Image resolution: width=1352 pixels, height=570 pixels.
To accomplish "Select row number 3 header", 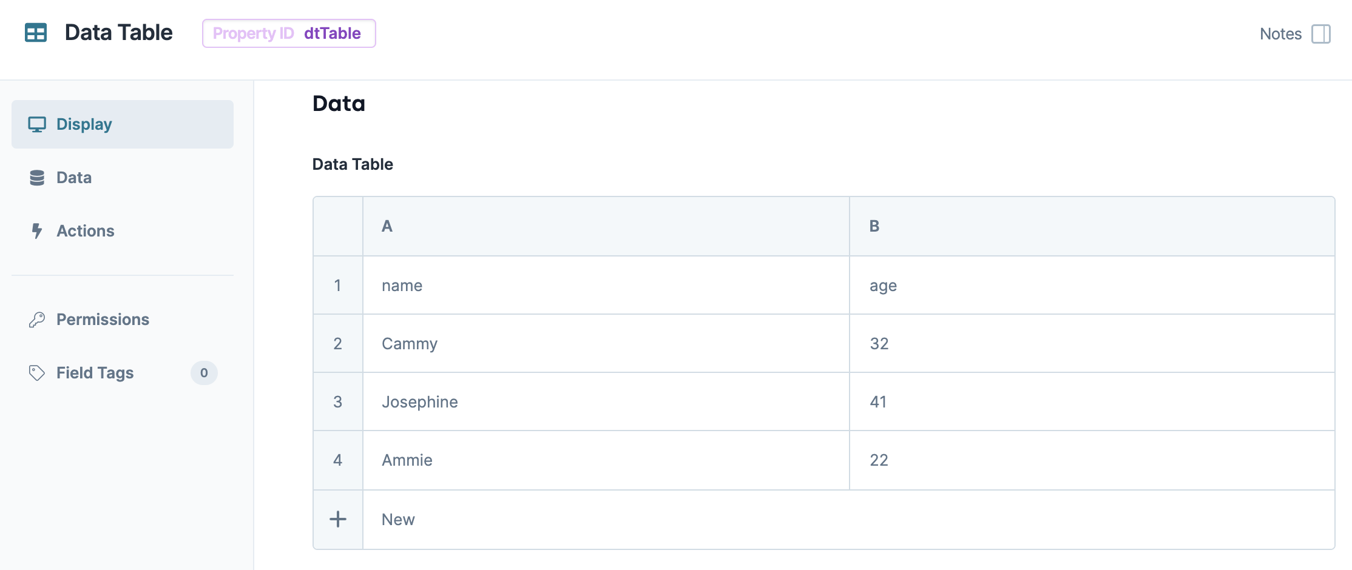I will click(338, 401).
